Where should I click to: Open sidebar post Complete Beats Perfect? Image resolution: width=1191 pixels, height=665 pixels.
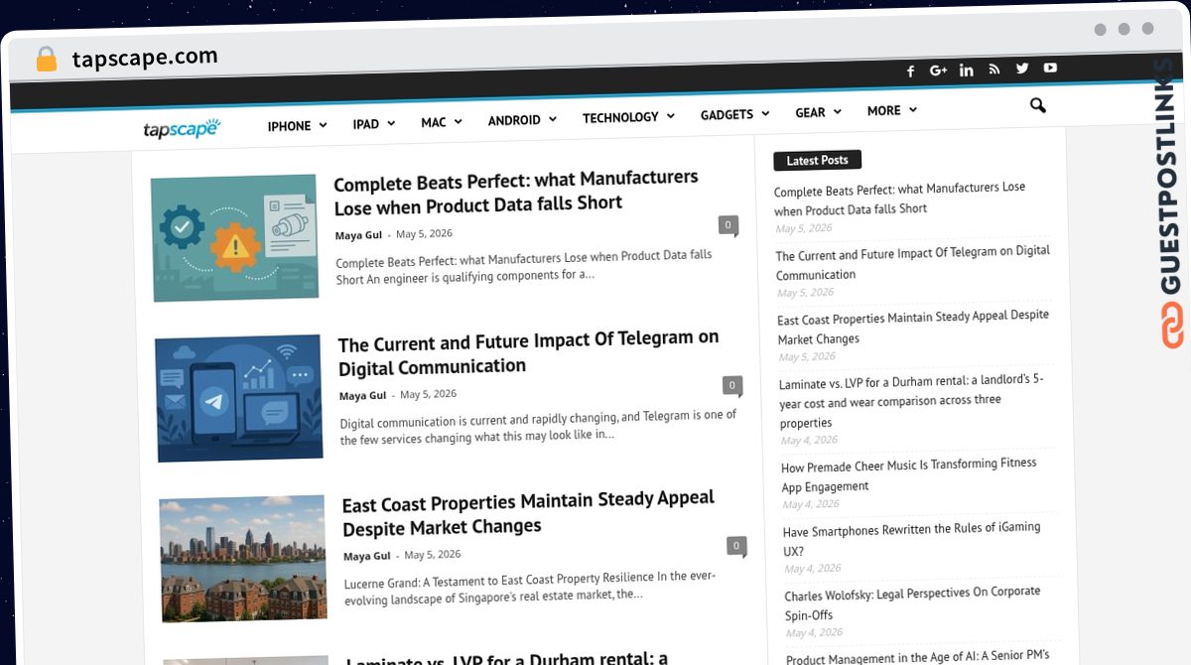point(900,199)
